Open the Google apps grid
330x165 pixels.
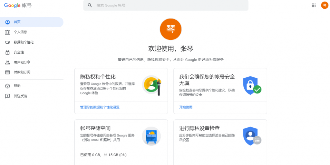tap(314, 5)
